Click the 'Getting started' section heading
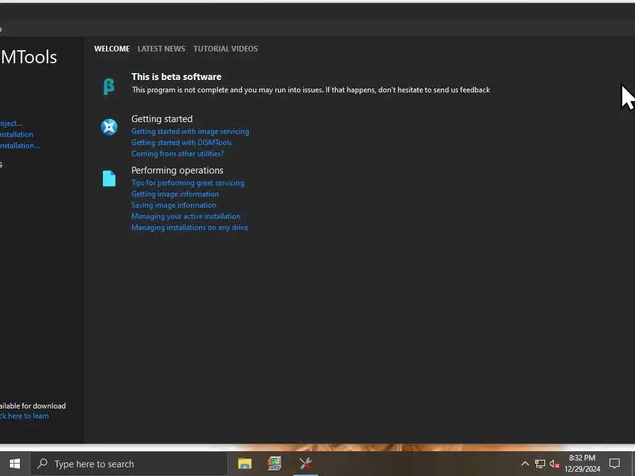This screenshot has width=635, height=476. click(162, 119)
